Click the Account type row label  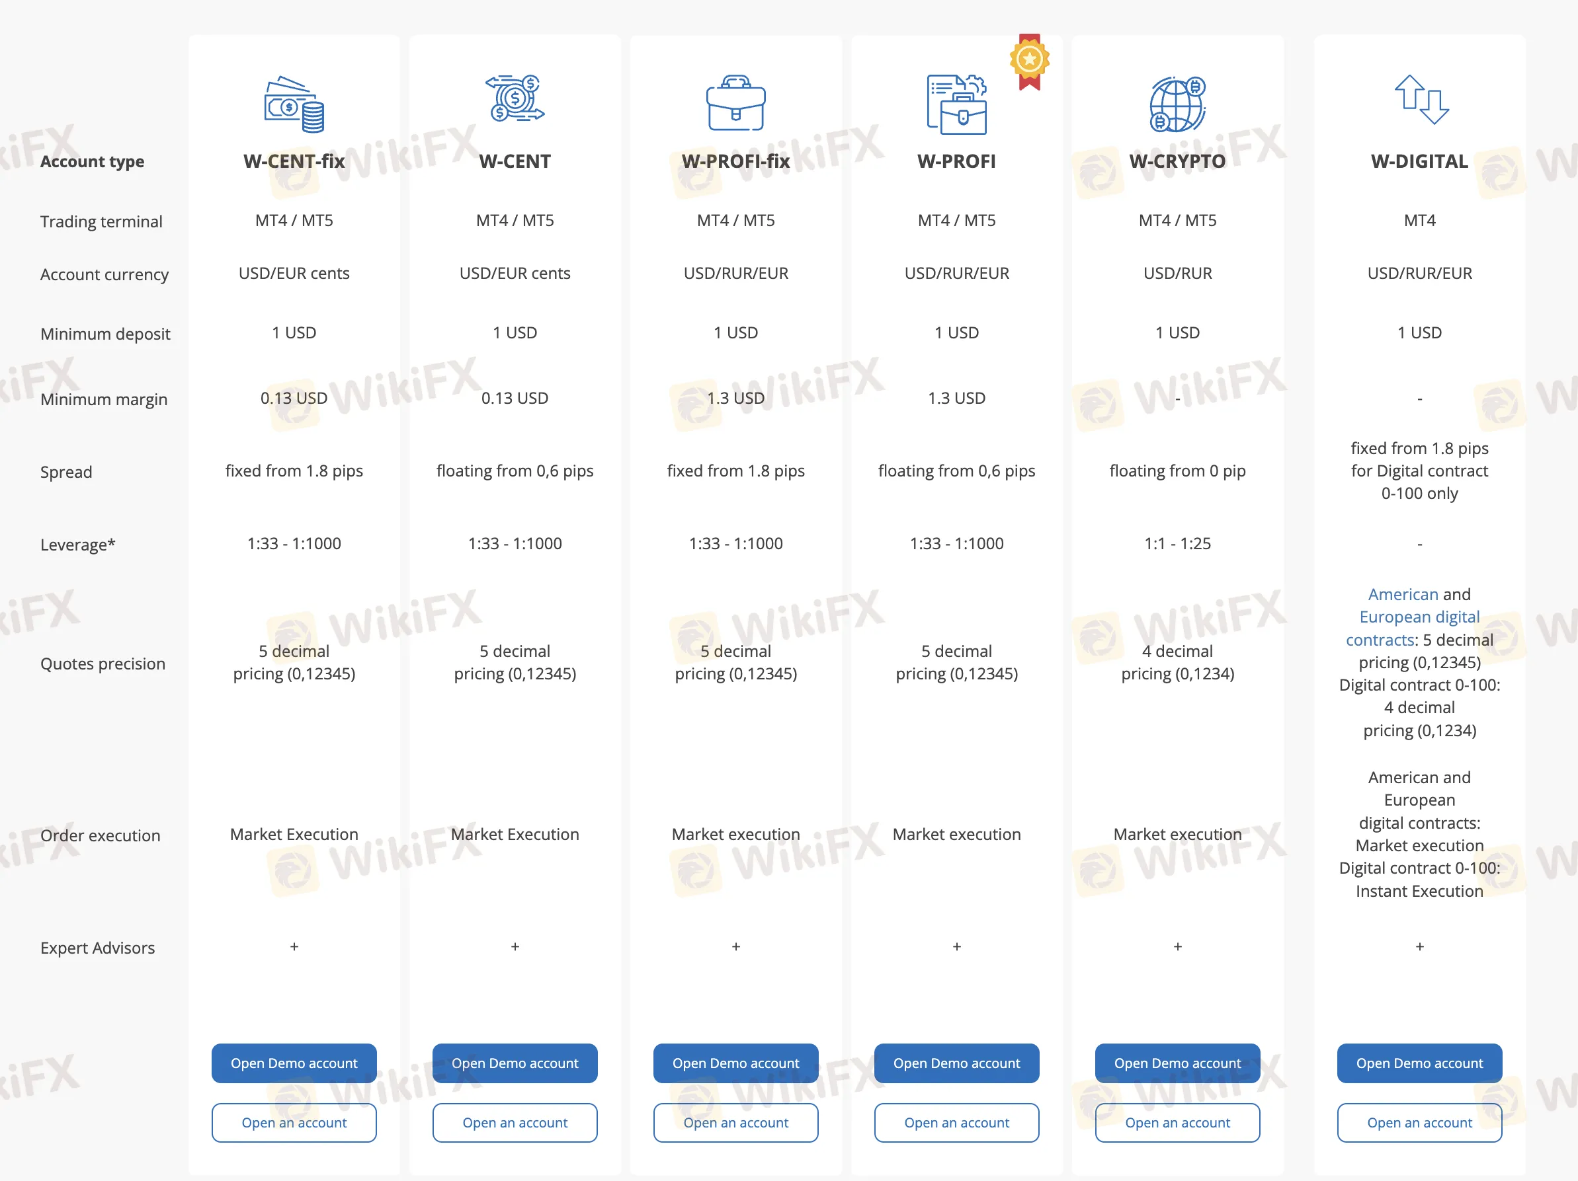pyautogui.click(x=92, y=162)
